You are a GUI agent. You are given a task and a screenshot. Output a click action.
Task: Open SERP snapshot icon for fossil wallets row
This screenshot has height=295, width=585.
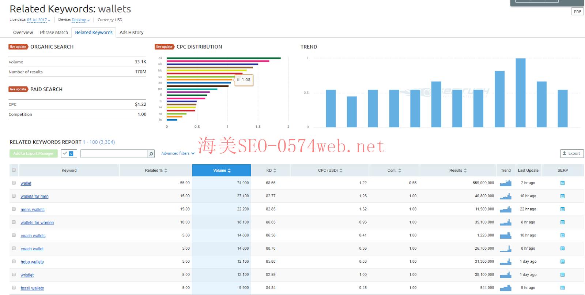point(562,288)
